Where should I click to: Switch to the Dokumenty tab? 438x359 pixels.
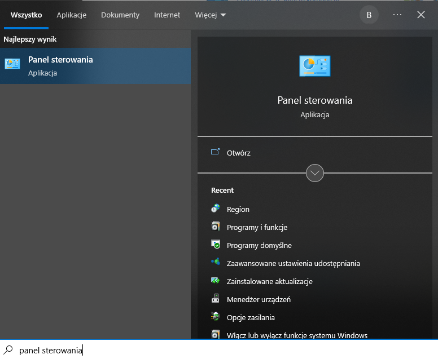click(120, 15)
